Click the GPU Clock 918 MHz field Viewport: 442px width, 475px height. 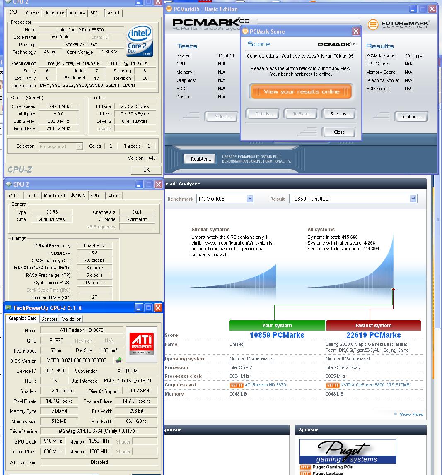53,441
